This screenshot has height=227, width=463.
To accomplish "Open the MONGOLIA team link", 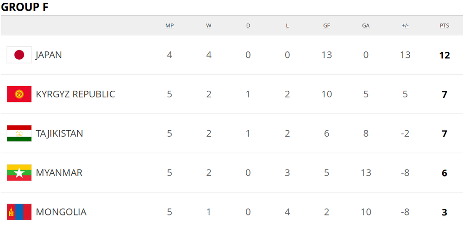I will click(61, 212).
